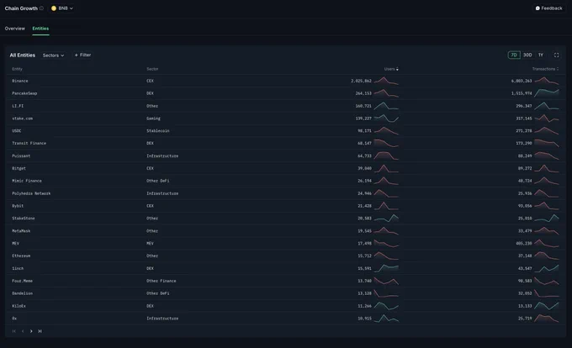Jump to last page of entities
The height and width of the screenshot is (348, 572).
(40, 331)
